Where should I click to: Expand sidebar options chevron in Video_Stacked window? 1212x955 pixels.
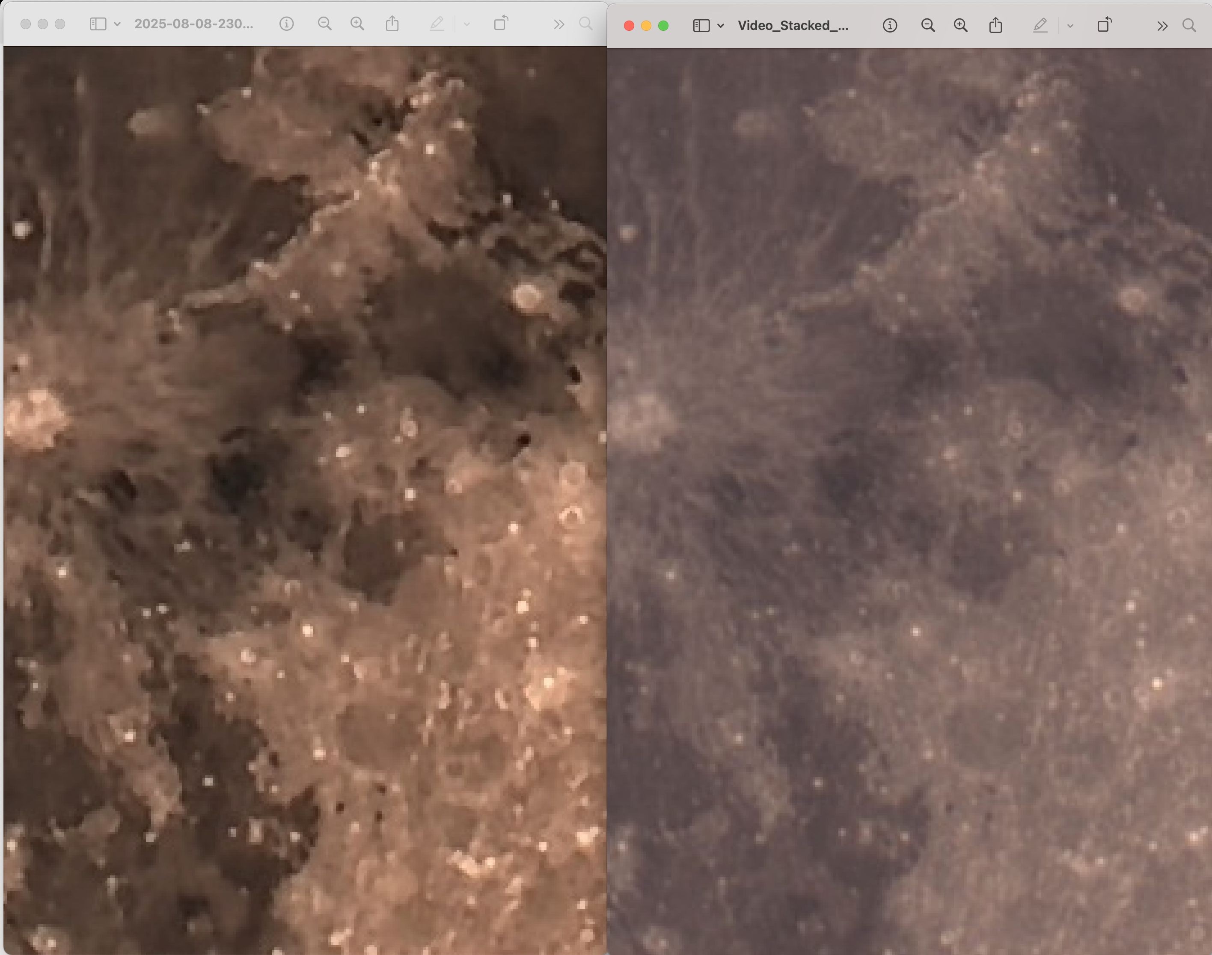721,26
